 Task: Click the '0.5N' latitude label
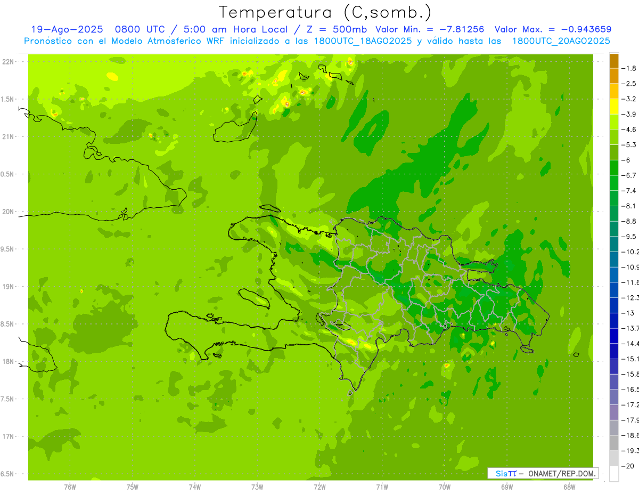pos(6,174)
